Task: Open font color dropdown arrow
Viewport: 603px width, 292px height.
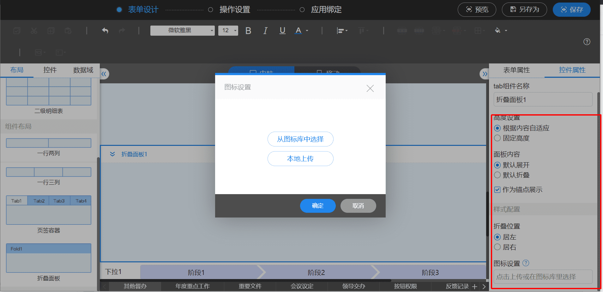Action: click(307, 31)
